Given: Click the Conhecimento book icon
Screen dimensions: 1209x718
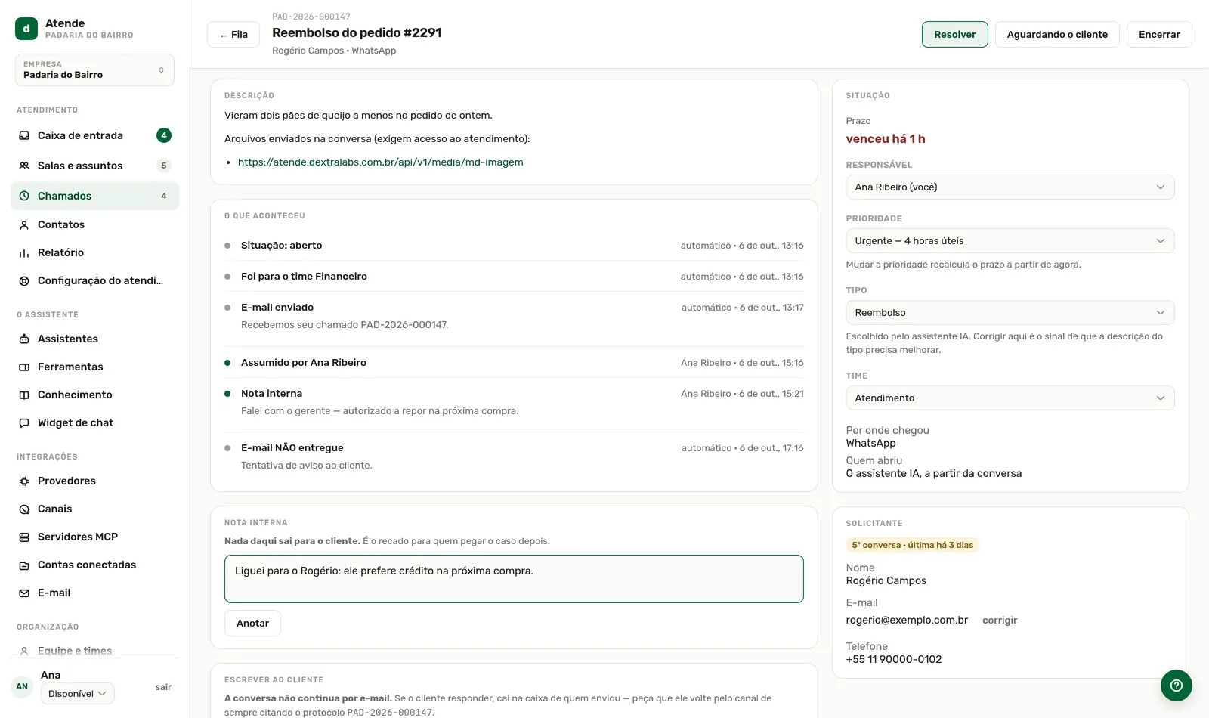Looking at the screenshot, I should click(x=24, y=395).
